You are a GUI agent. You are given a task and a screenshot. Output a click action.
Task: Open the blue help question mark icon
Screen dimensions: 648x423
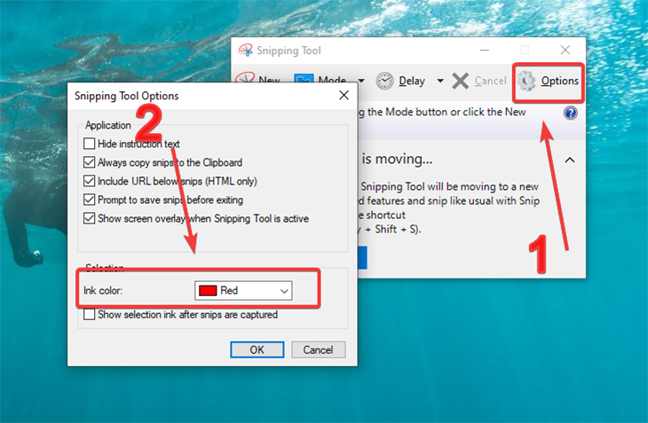pyautogui.click(x=570, y=113)
